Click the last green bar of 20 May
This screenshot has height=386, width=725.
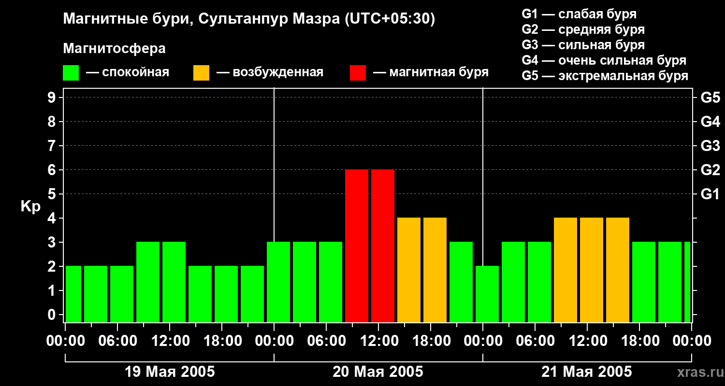pos(461,282)
